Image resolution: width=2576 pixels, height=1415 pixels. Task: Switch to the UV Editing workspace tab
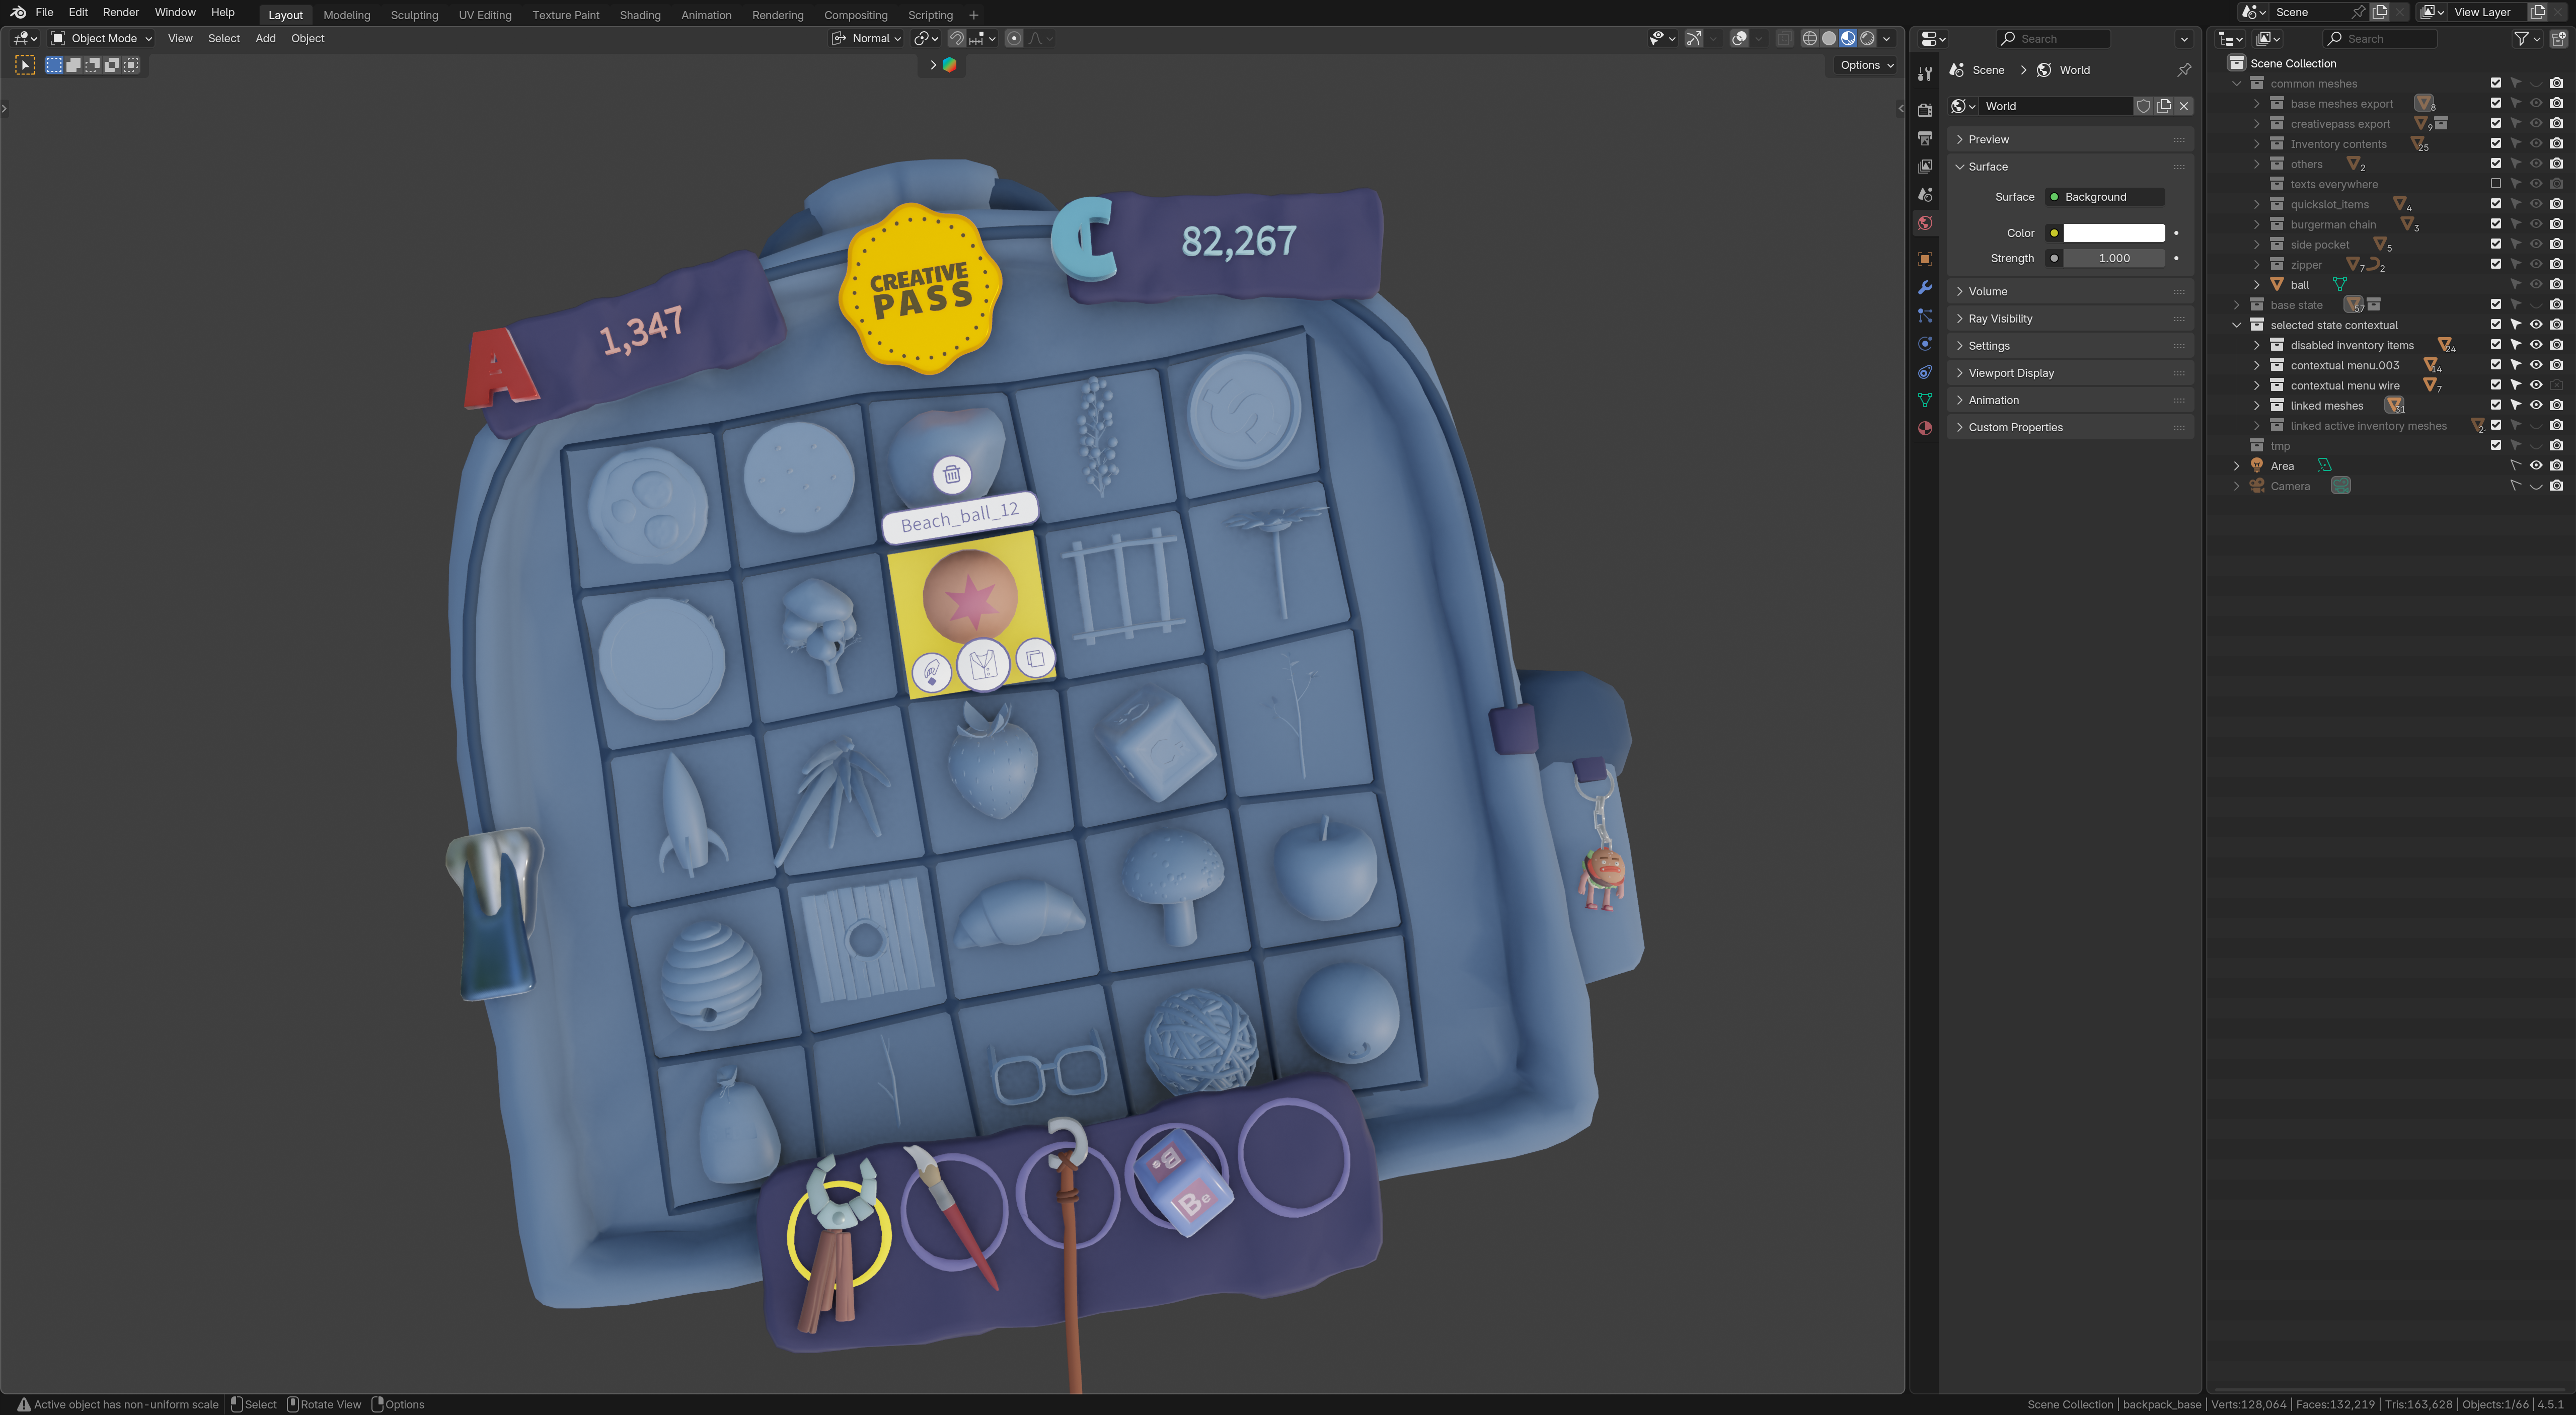pyautogui.click(x=485, y=15)
